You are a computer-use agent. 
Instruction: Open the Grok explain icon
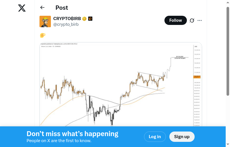(x=192, y=20)
